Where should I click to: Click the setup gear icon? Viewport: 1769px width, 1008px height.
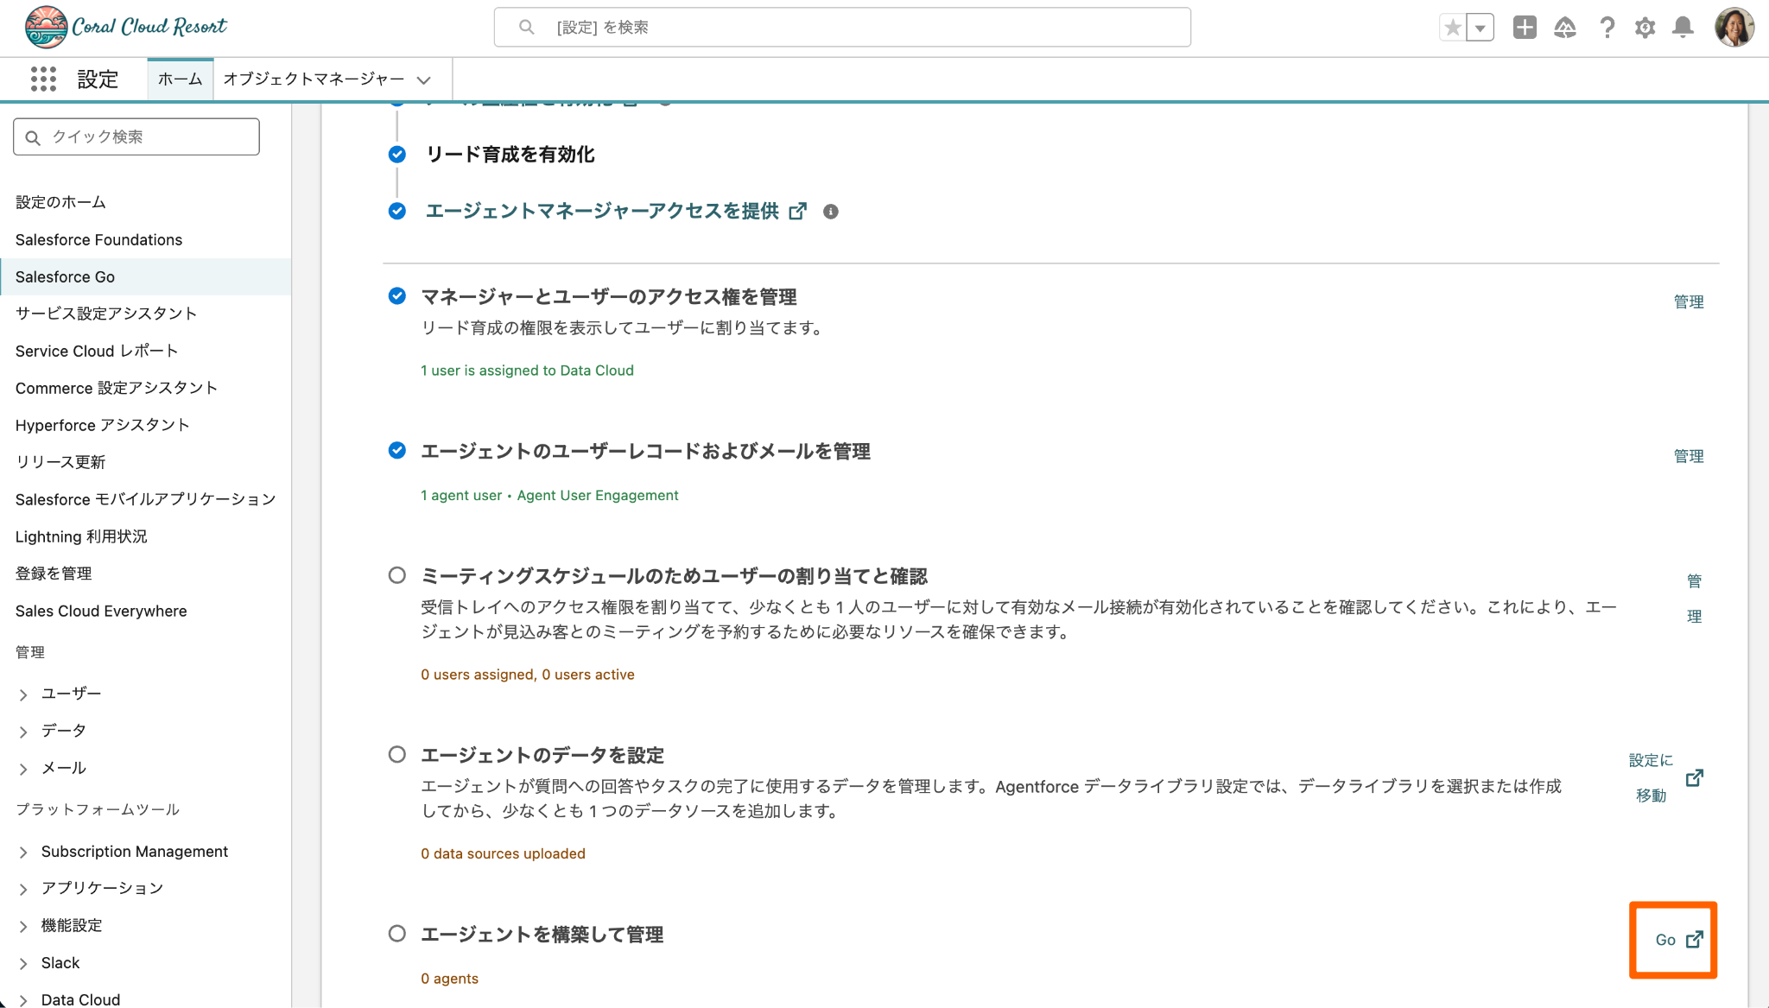[1645, 28]
